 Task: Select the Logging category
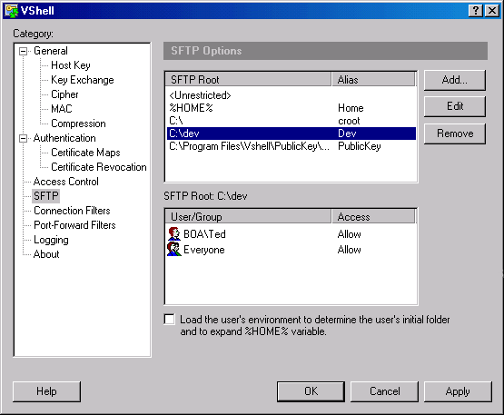tap(51, 240)
